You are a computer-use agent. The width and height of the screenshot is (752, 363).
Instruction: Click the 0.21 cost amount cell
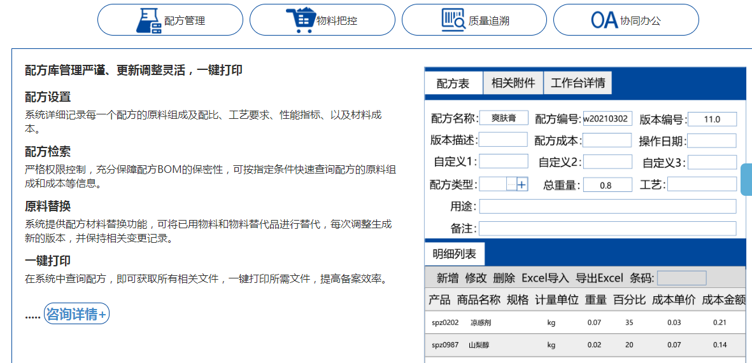[x=720, y=323]
